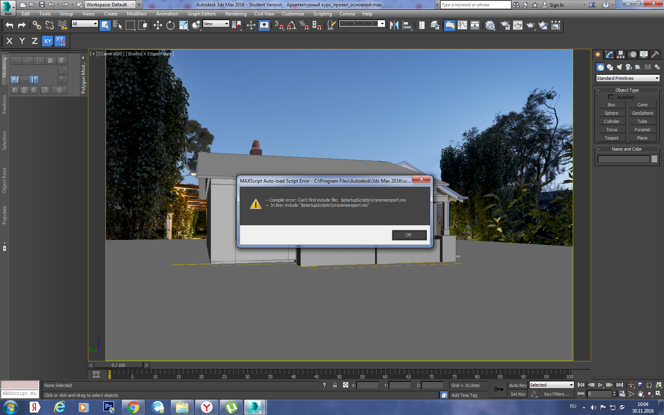This screenshot has width=664, height=415.
Task: Collapse the Object Type rollout
Action: [x=627, y=90]
